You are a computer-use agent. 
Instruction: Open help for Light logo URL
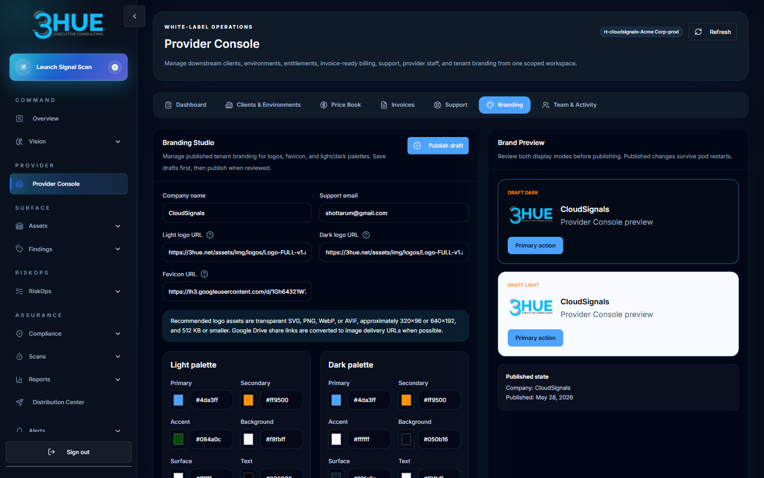[x=210, y=235]
